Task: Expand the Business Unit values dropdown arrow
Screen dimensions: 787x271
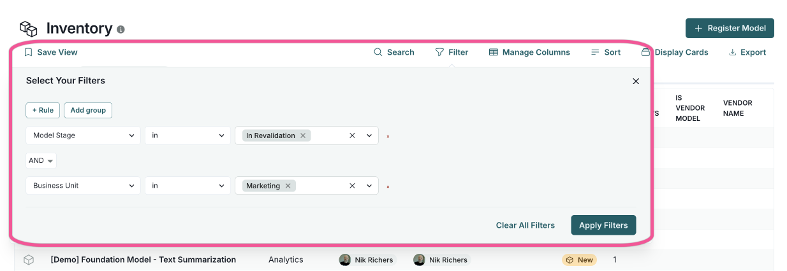Action: coord(369,186)
